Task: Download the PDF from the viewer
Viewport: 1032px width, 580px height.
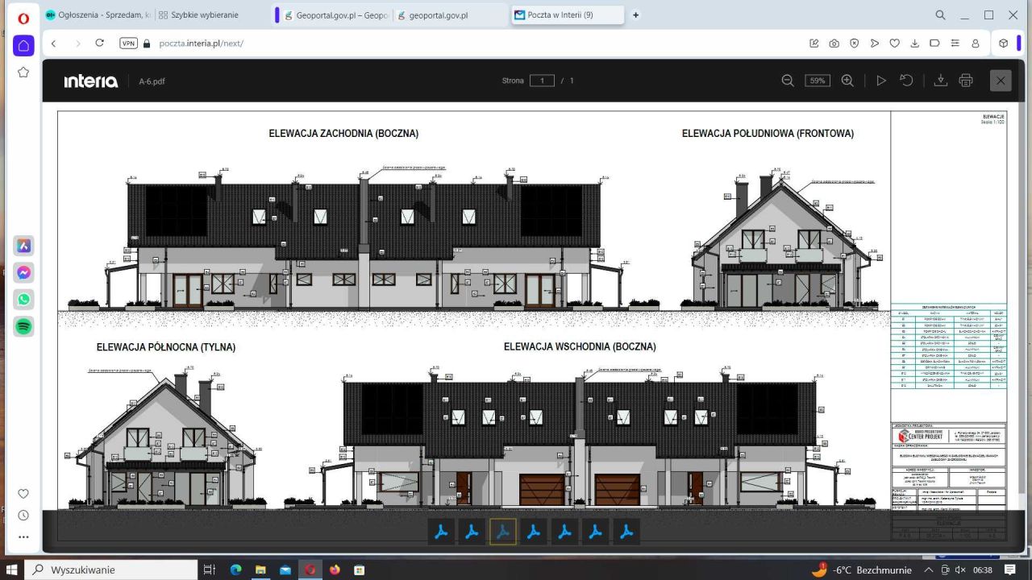Action: [x=940, y=81]
